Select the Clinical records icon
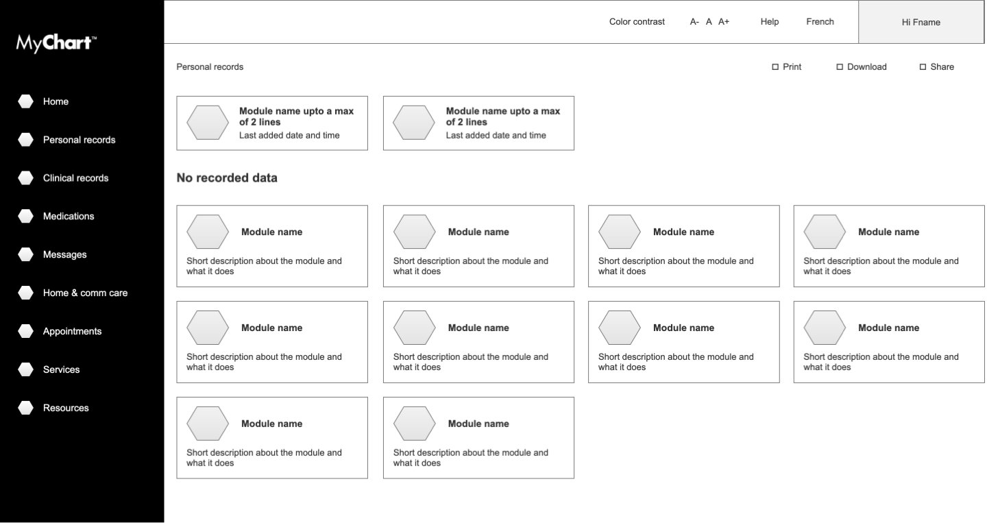 coord(26,177)
